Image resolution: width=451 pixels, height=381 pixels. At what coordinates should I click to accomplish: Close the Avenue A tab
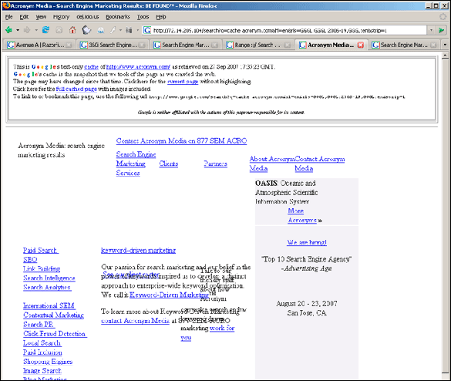pos(69,45)
